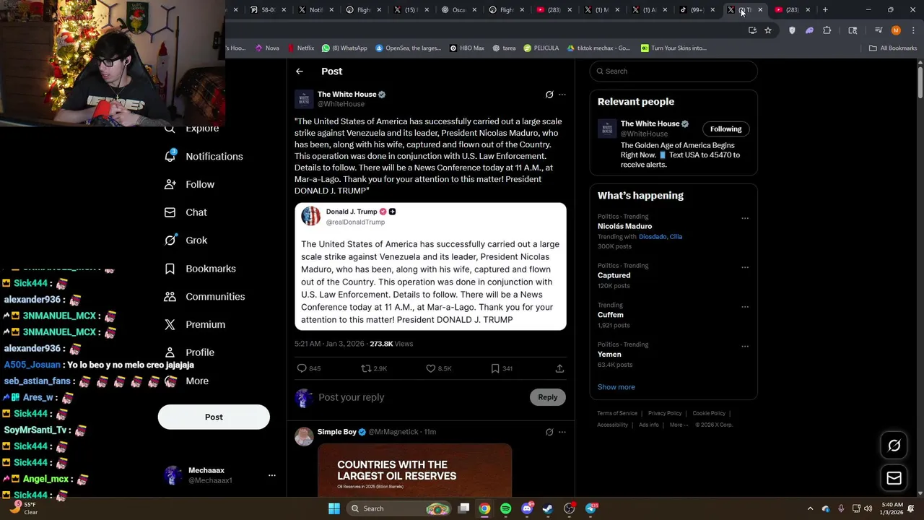Click the page vertical scrollbar
The height and width of the screenshot is (520, 924).
pyautogui.click(x=920, y=82)
